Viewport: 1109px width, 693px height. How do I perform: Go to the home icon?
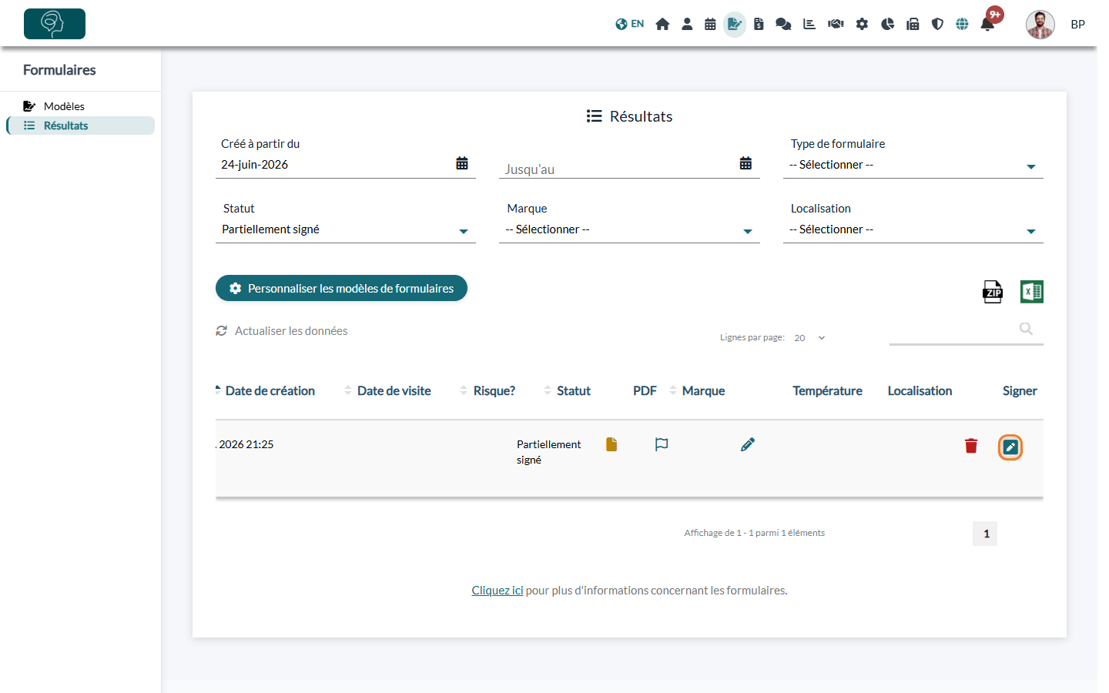[662, 24]
